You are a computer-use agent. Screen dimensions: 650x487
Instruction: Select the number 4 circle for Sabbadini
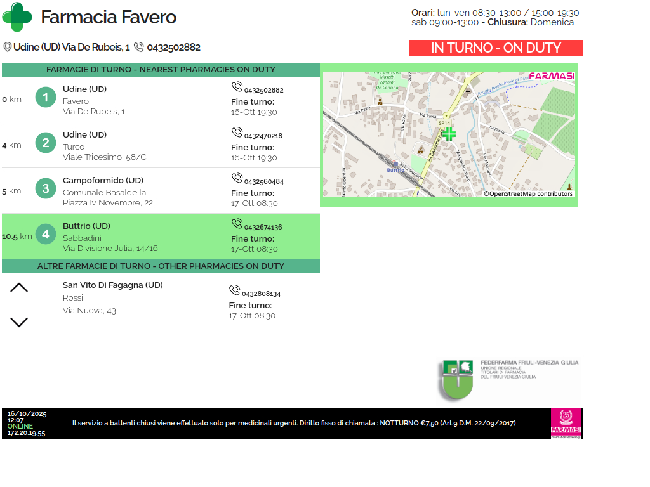[46, 235]
